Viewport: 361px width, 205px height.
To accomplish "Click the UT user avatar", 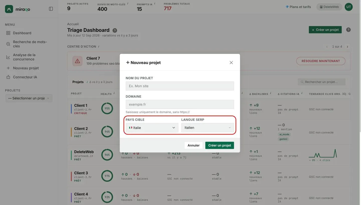I will click(348, 7).
